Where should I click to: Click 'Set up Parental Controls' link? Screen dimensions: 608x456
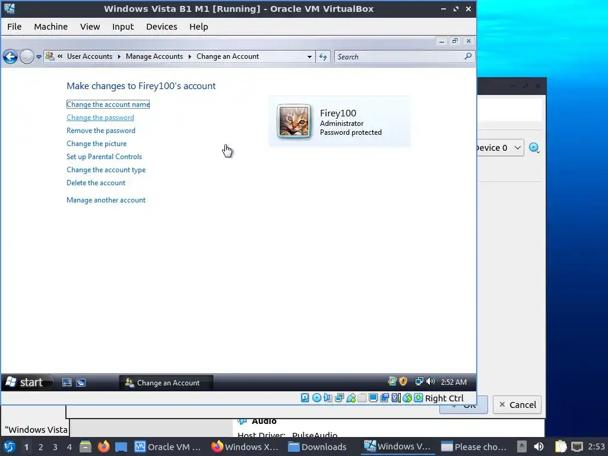click(x=104, y=157)
